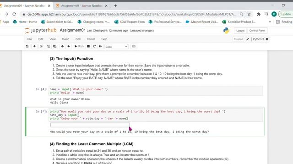Click the JupyterHub logo

41,31
